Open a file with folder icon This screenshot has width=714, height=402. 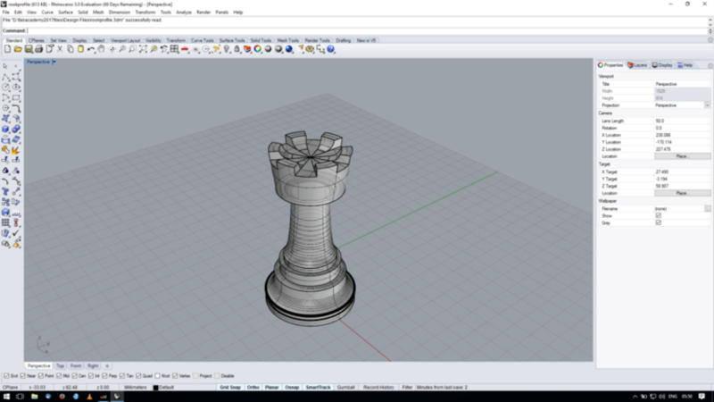[18, 49]
